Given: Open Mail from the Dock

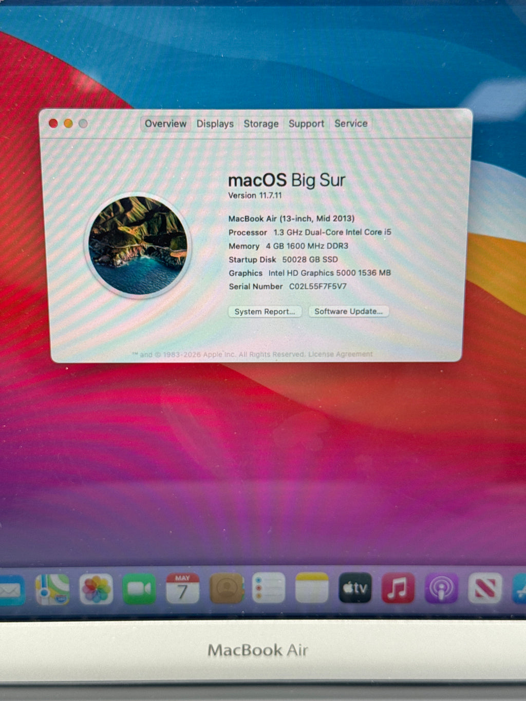Looking at the screenshot, I should tap(10, 590).
